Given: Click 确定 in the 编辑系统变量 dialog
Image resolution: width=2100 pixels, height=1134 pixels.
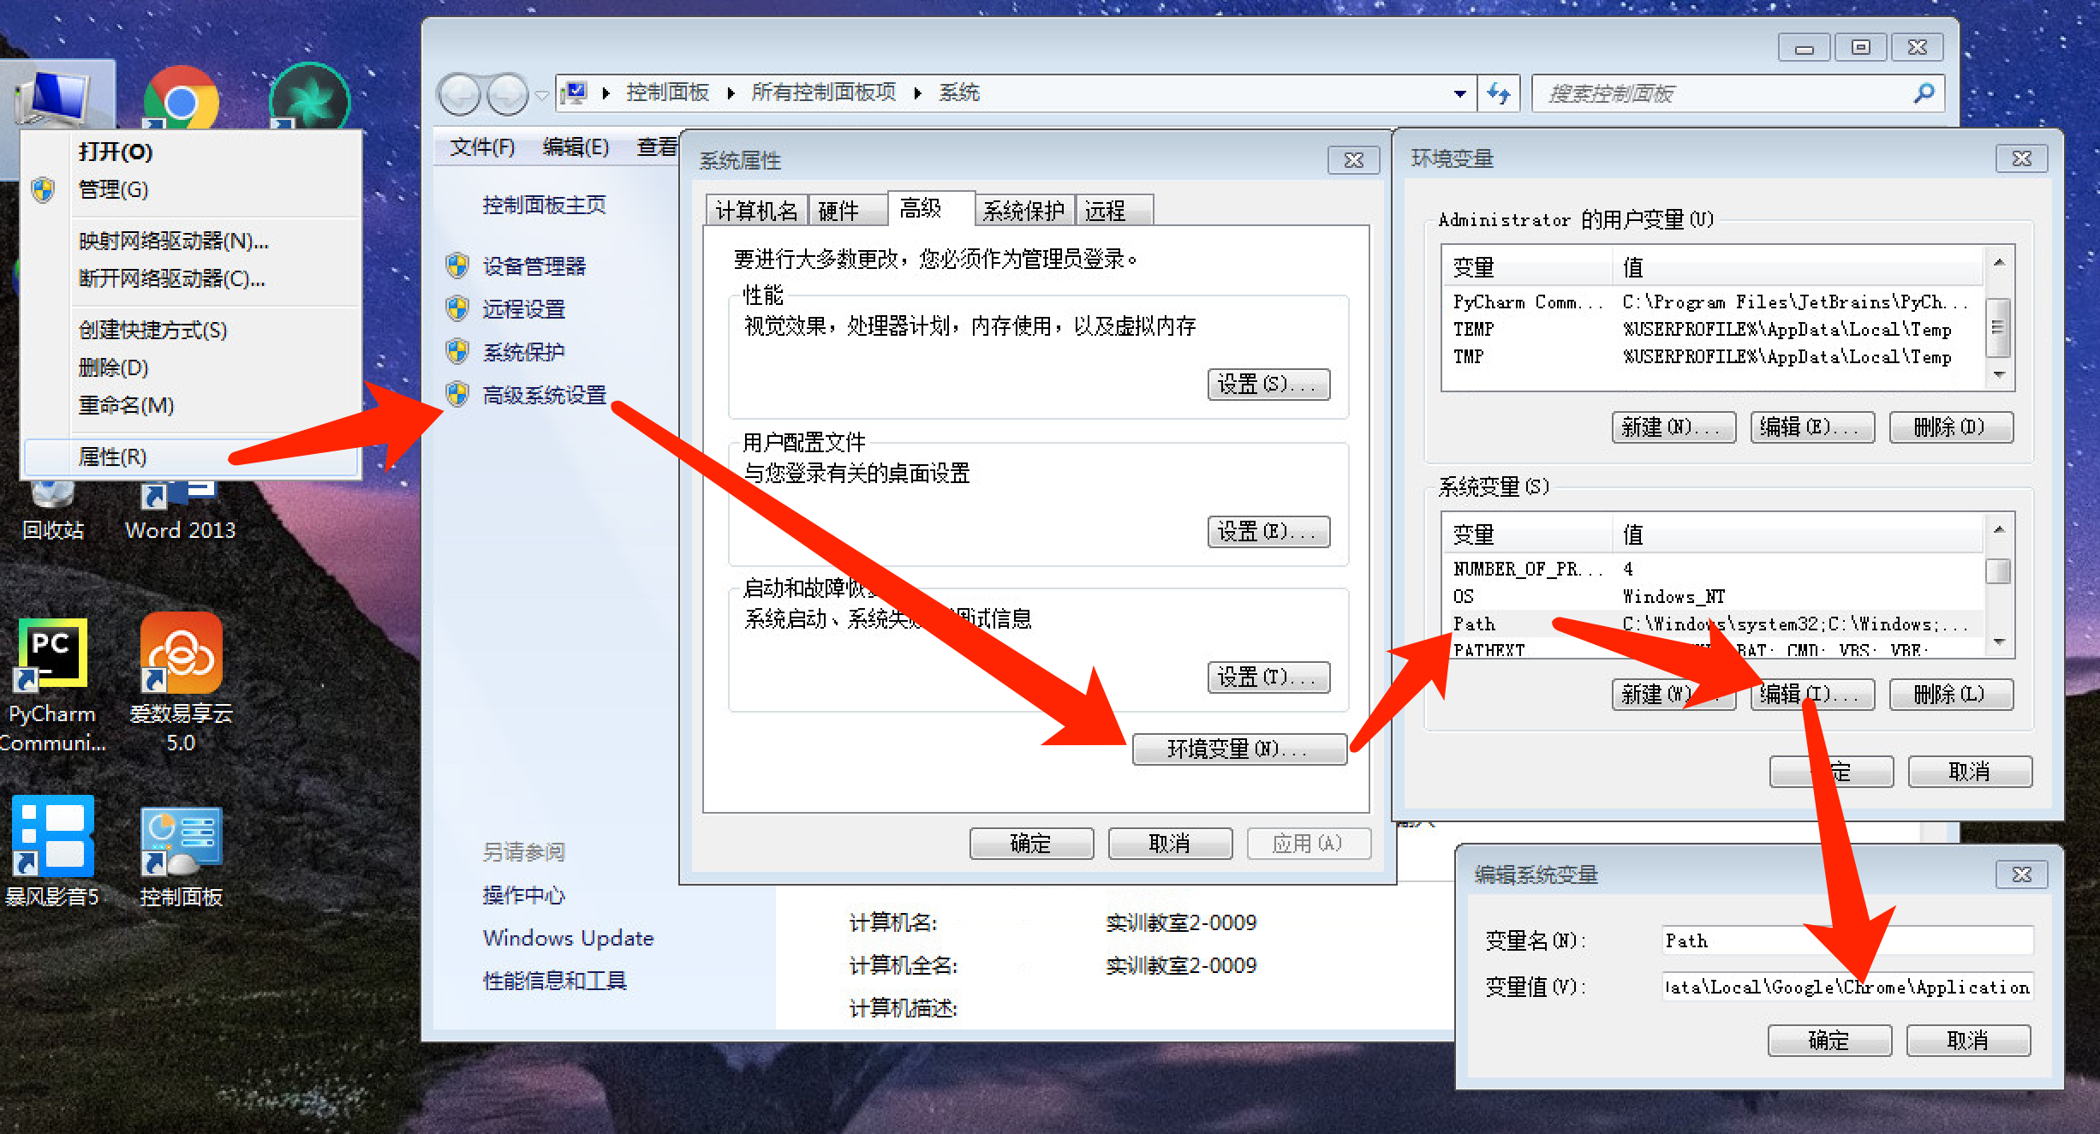Looking at the screenshot, I should [1829, 1040].
